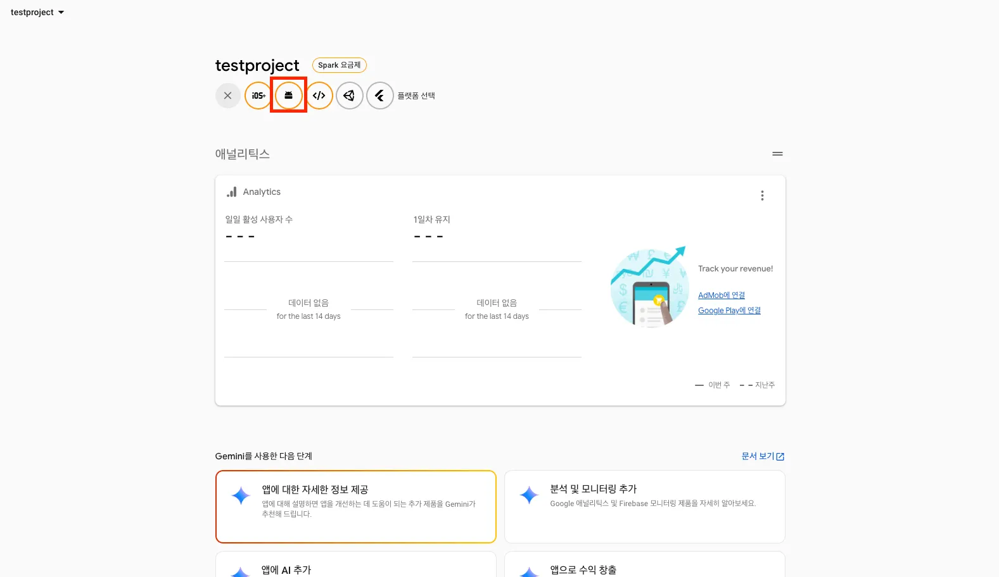Viewport: 999px width, 577px height.
Task: Click the testproject page heading
Action: [x=257, y=66]
